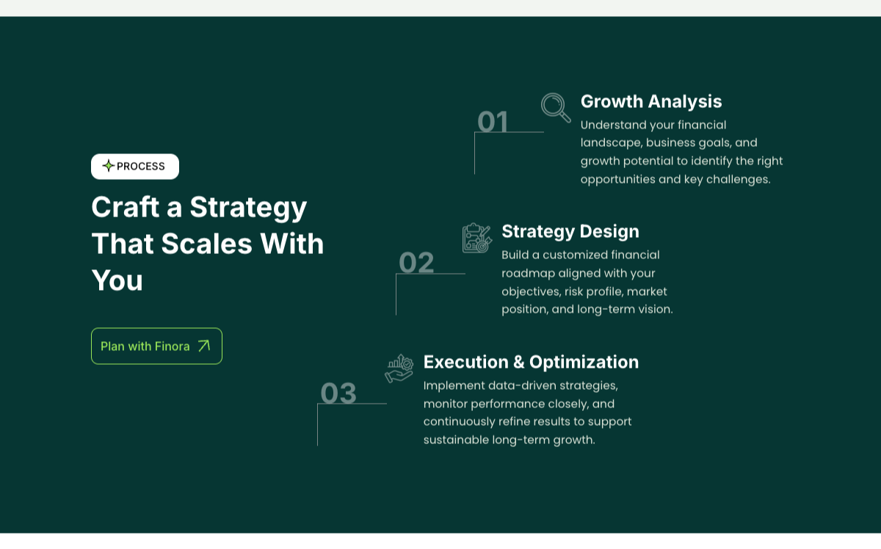
Task: Click the step number 01
Action: pos(493,122)
